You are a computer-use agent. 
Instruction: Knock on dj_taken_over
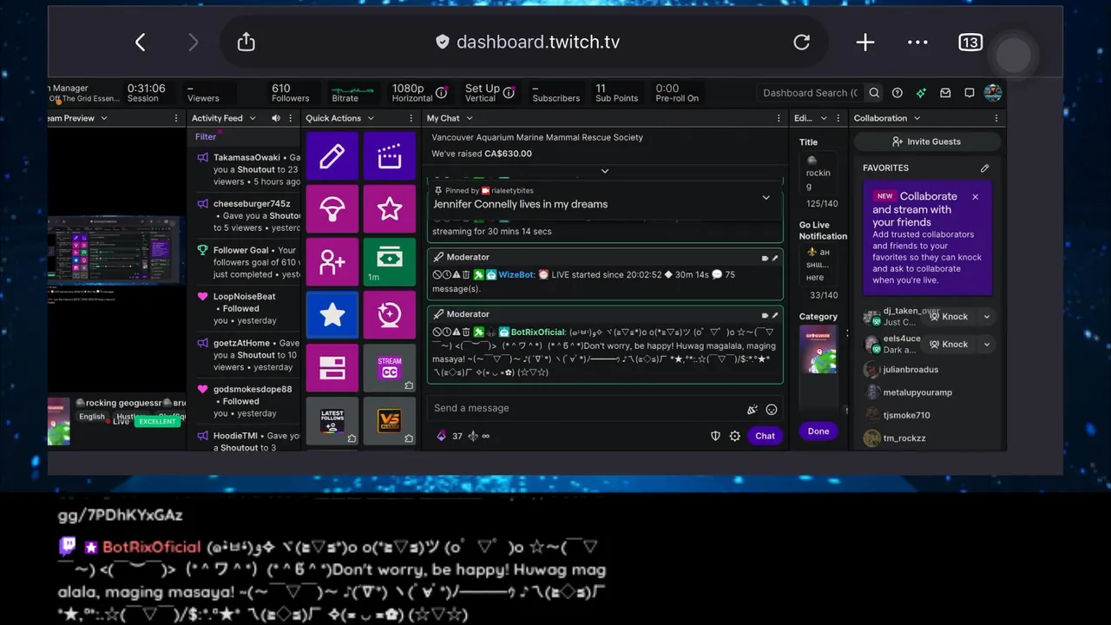pos(948,317)
